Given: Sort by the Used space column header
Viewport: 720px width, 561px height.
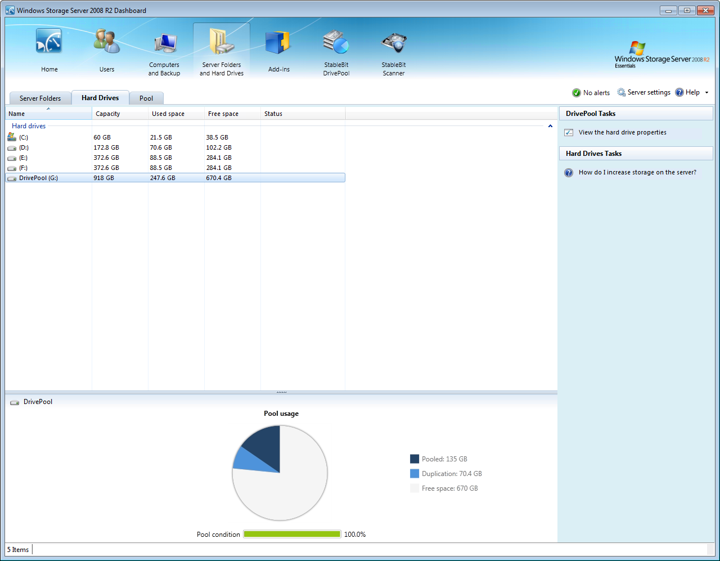Looking at the screenshot, I should [176, 114].
